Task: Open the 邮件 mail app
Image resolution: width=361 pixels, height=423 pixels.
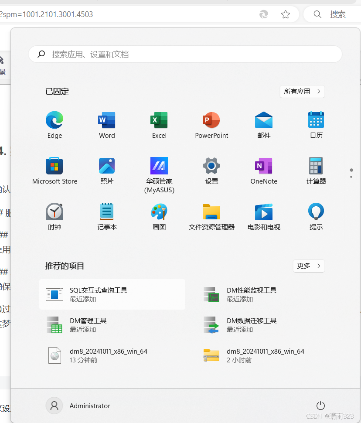Action: pyautogui.click(x=264, y=125)
